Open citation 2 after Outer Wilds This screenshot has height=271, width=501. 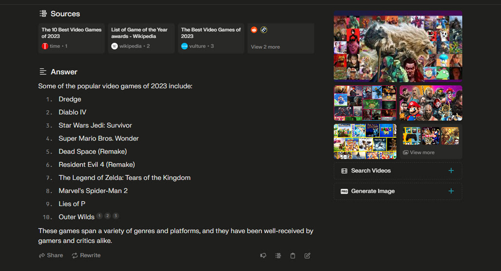108,216
